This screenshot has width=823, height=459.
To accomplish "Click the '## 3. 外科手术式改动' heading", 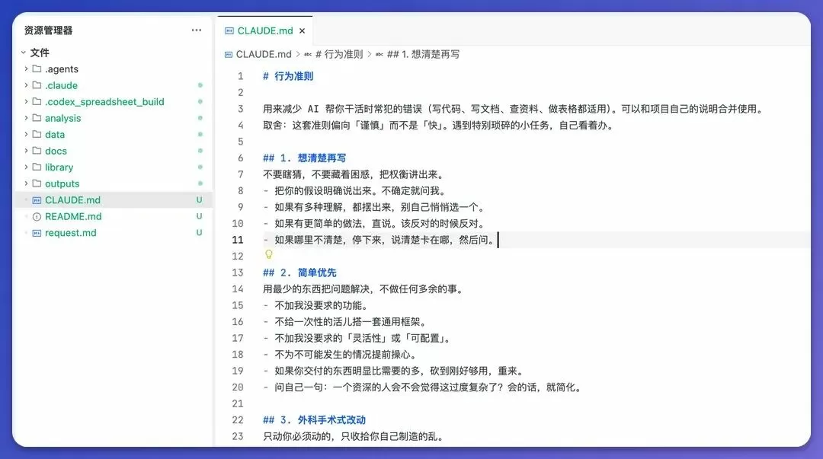I will click(x=315, y=419).
